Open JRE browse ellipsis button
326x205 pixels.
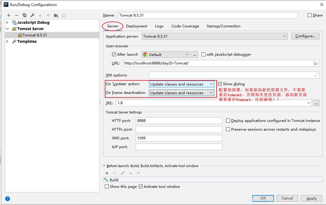click(x=316, y=103)
